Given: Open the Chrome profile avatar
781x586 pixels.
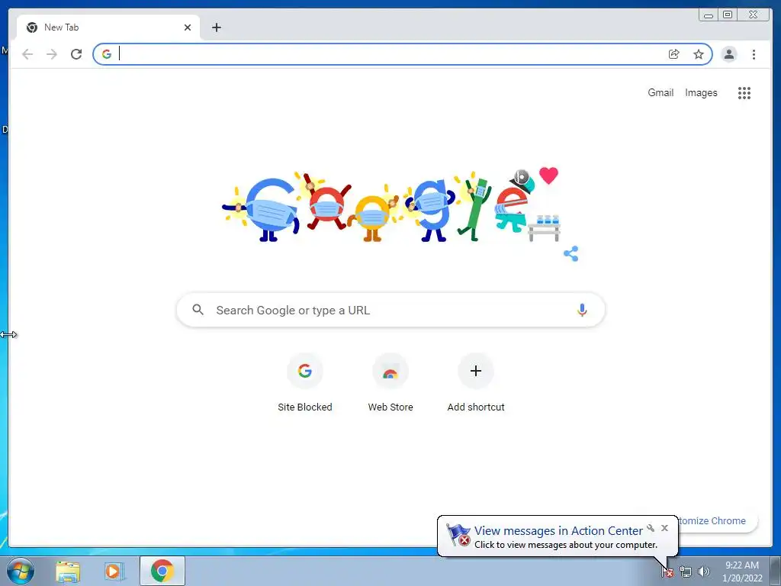Looking at the screenshot, I should pyautogui.click(x=729, y=54).
